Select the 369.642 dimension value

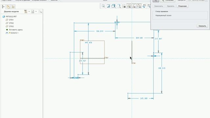[x=139, y=38]
